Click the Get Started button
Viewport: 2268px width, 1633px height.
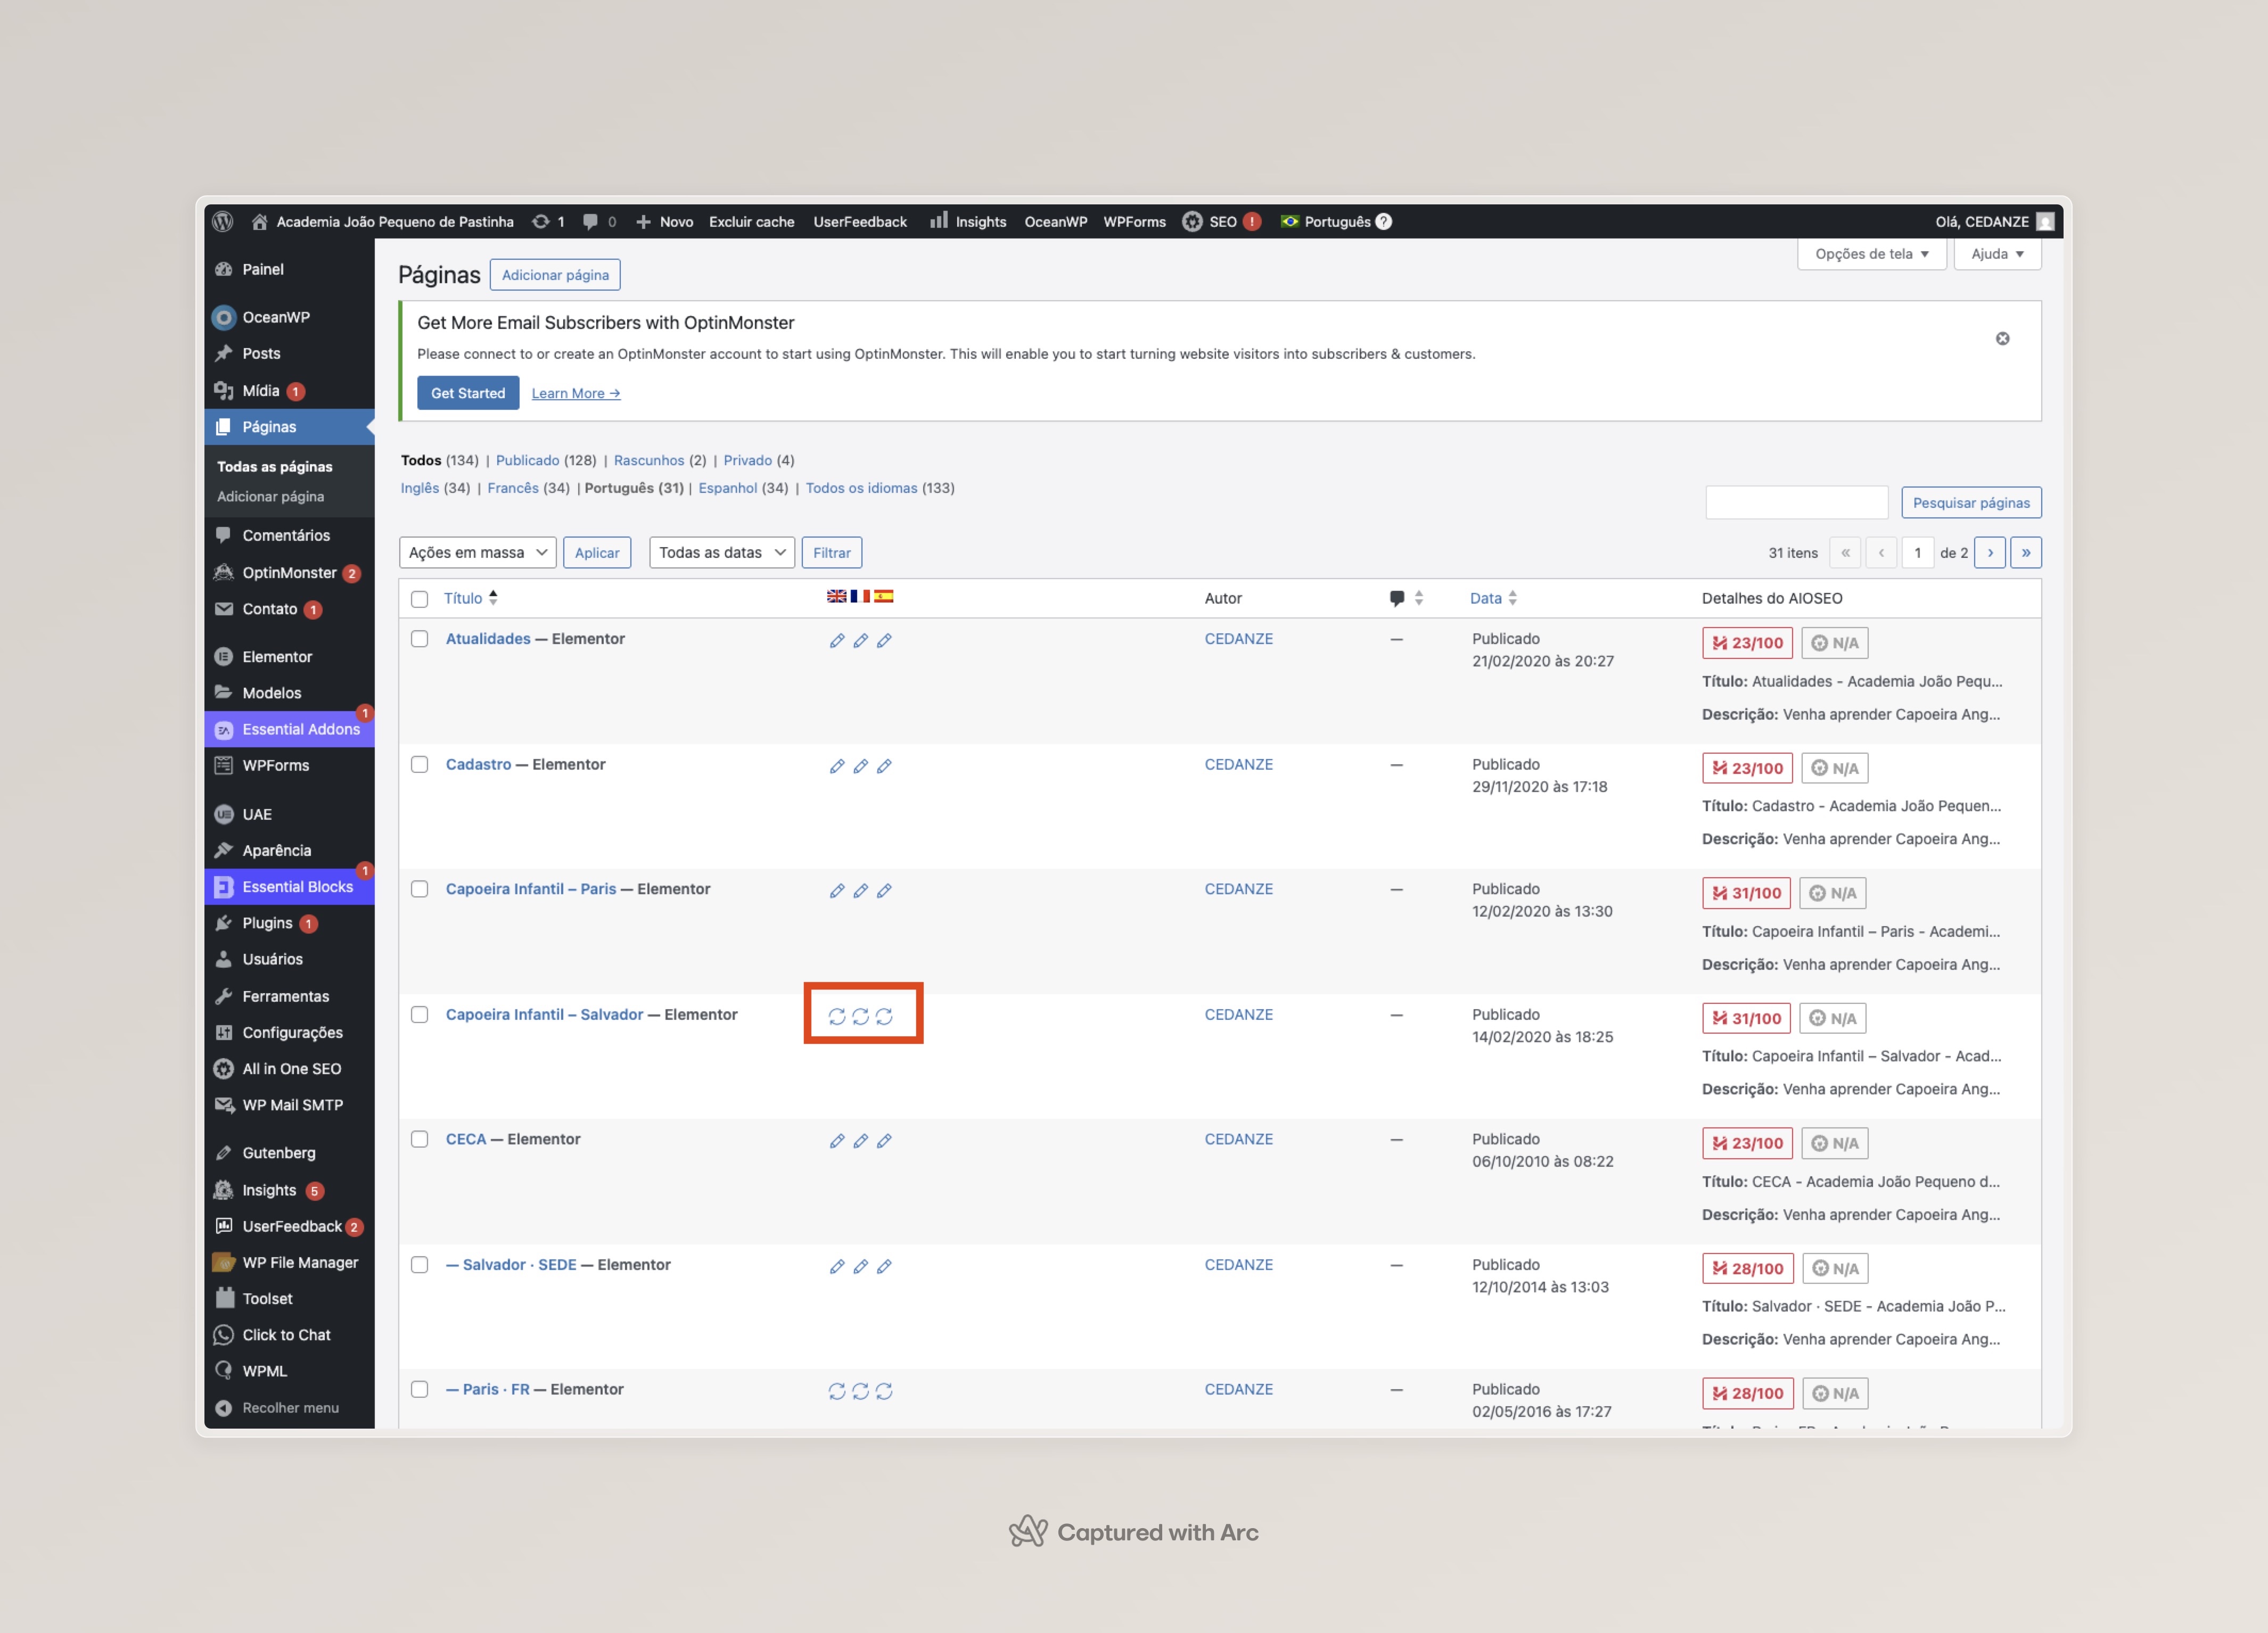point(467,393)
